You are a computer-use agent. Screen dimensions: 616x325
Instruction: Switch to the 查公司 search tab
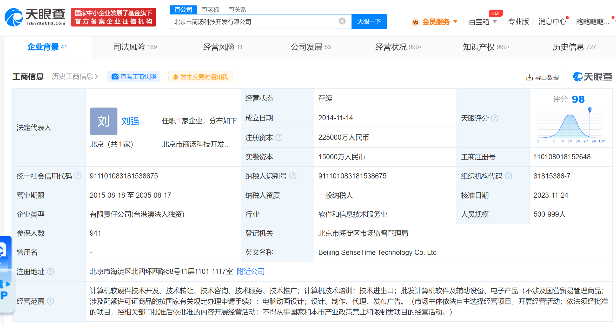click(183, 10)
